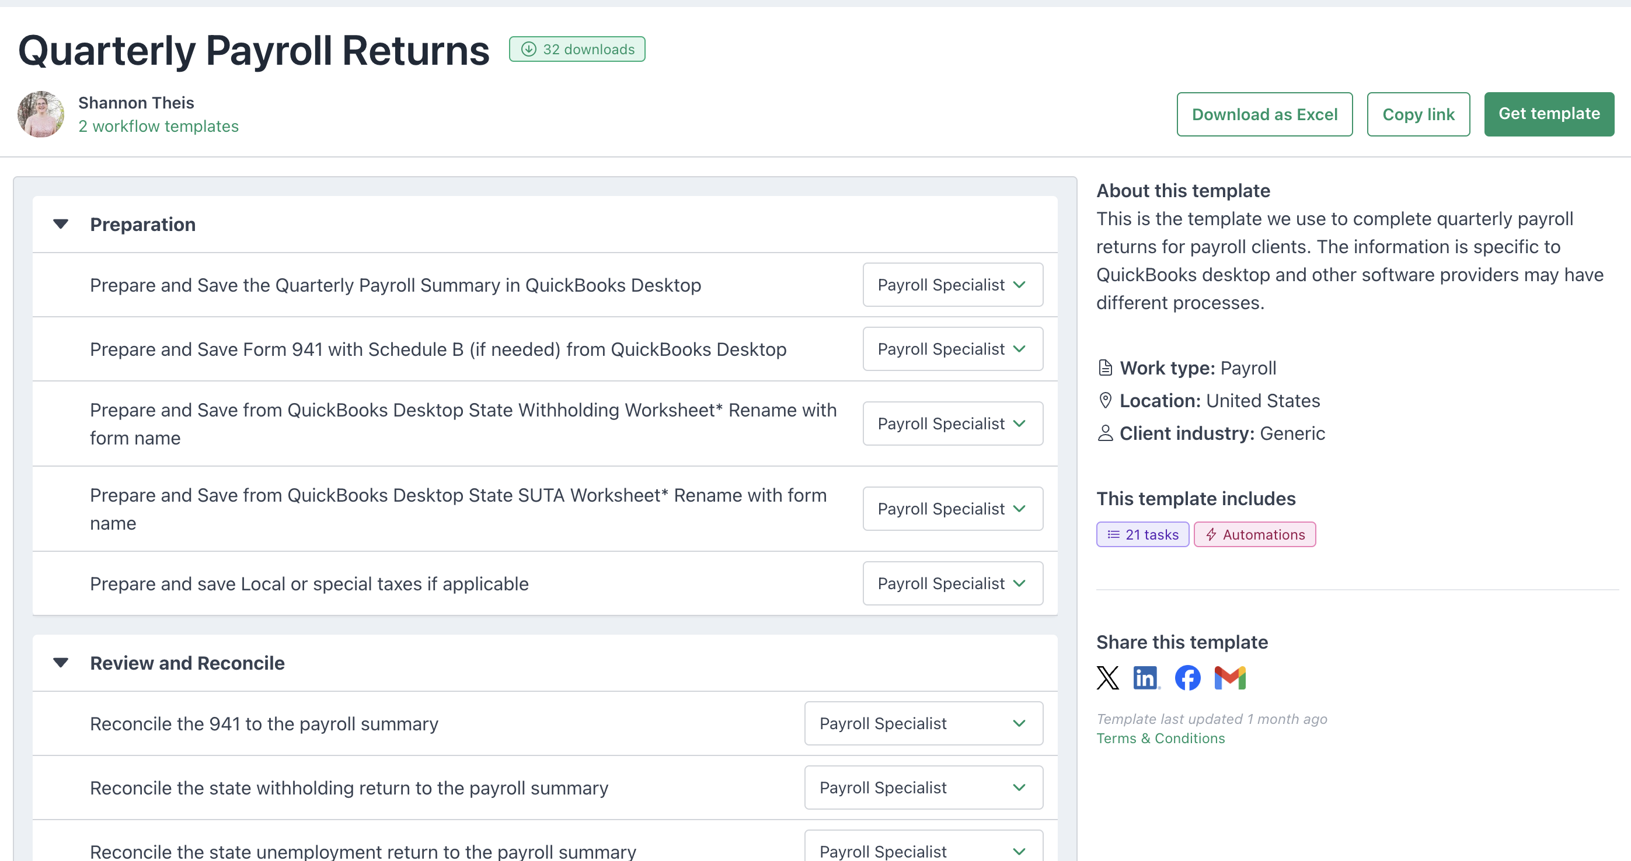This screenshot has height=861, width=1631.
Task: Open assignee dropdown for State SUTA Worksheet task
Action: pos(952,509)
